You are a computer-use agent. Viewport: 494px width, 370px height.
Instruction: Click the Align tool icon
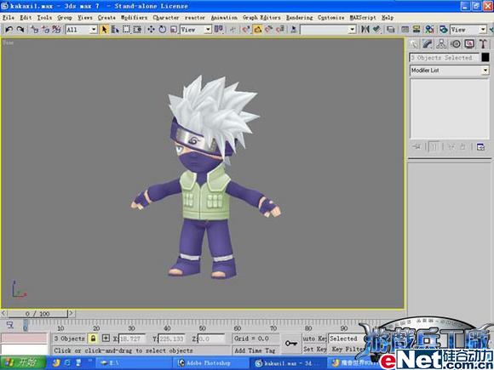pyautogui.click(x=376, y=30)
